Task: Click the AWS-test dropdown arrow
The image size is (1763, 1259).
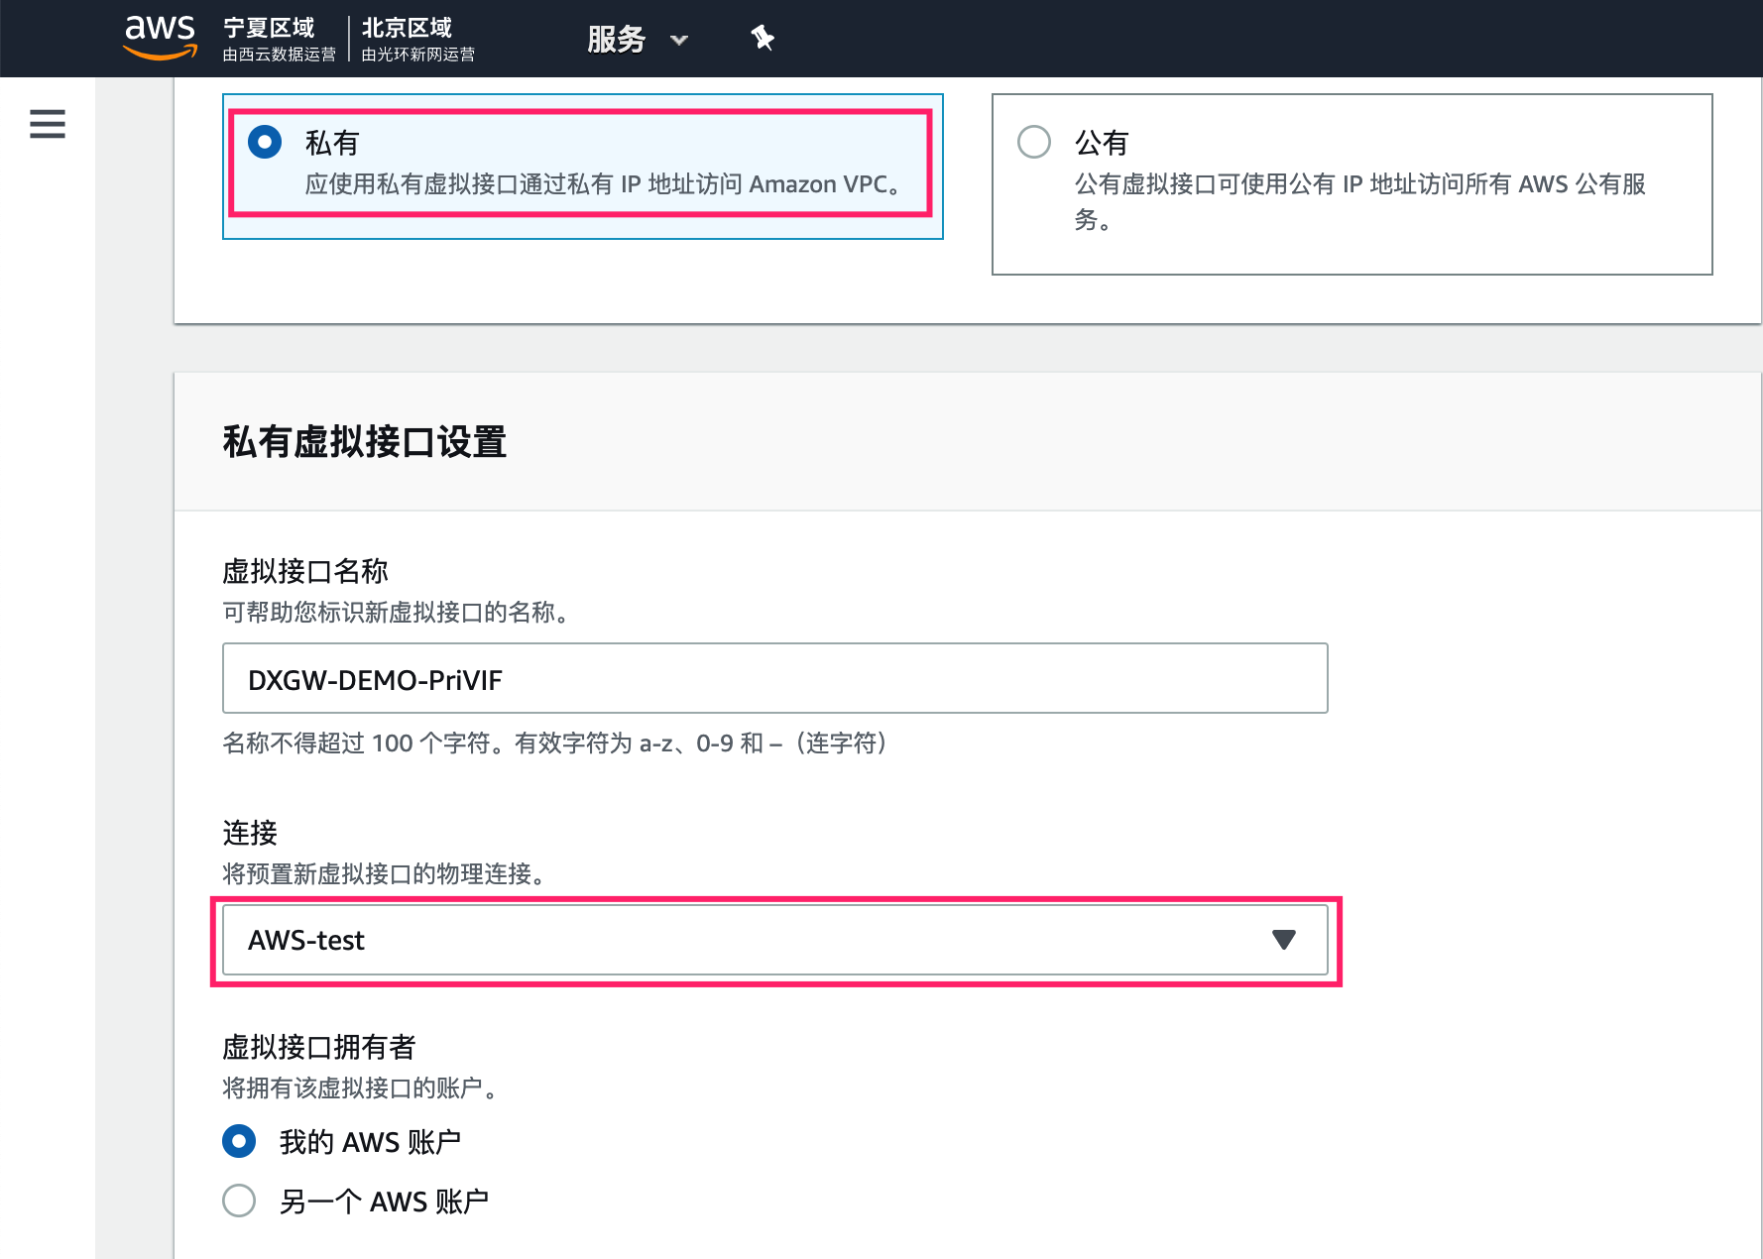Action: tap(1284, 940)
